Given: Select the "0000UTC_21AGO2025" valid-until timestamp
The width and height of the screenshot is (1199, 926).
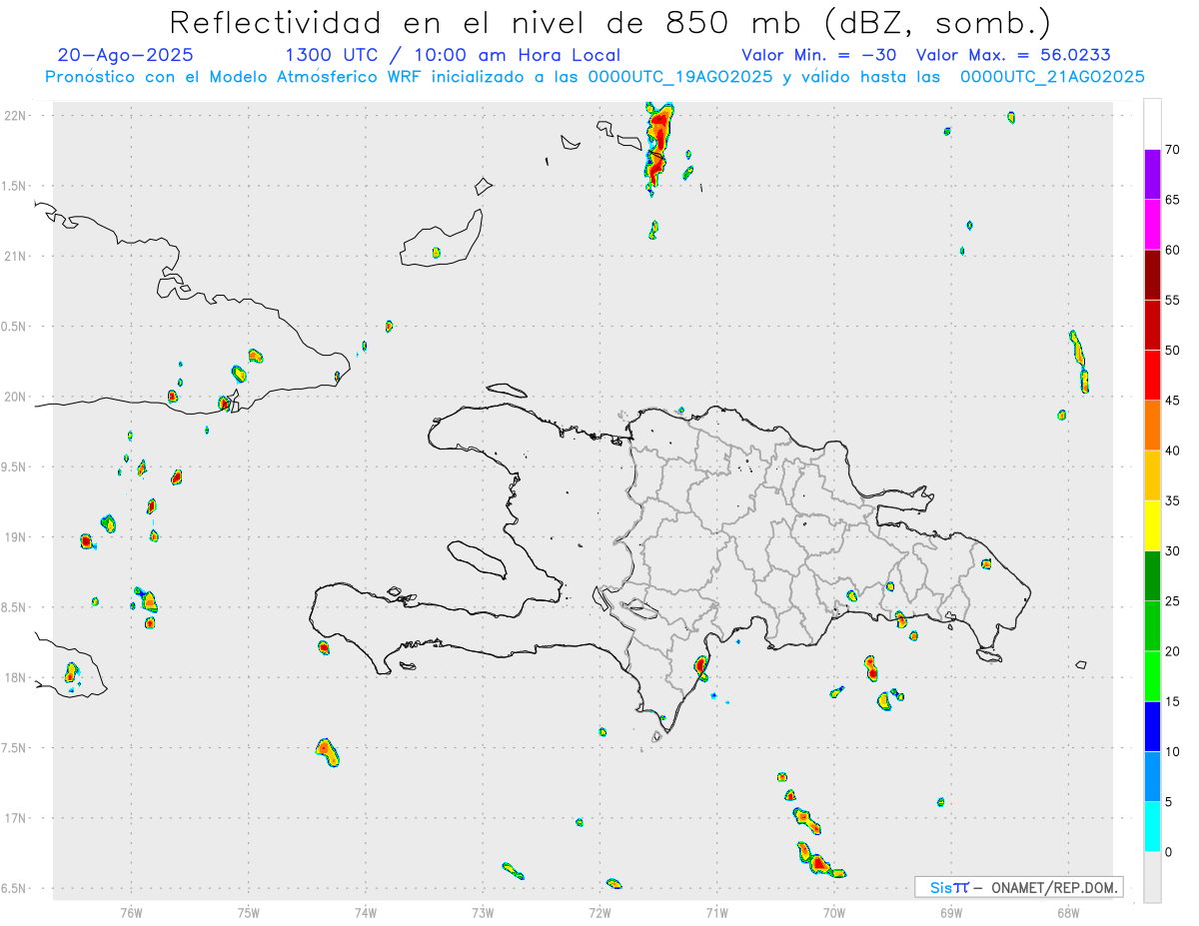Looking at the screenshot, I should [x=1052, y=77].
